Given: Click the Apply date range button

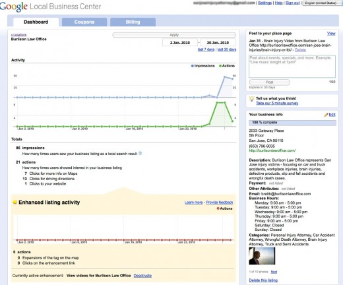Looking at the screenshot, I should (x=174, y=35).
